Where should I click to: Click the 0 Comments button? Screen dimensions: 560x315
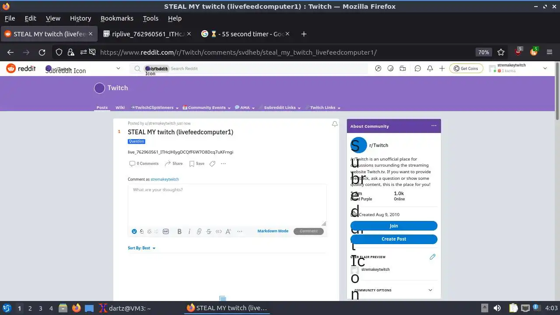point(144,164)
